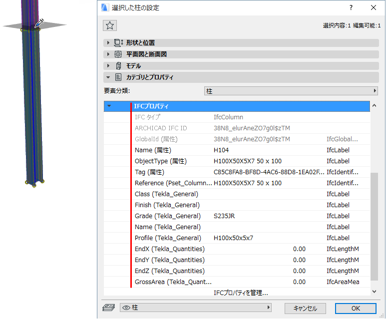The width and height of the screenshot is (387, 319).
Task: Expand the モデル section
Action: pos(108,66)
